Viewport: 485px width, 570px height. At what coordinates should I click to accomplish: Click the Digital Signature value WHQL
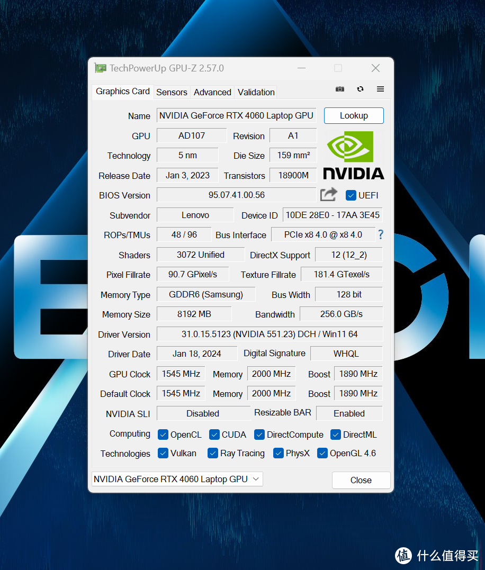click(346, 354)
